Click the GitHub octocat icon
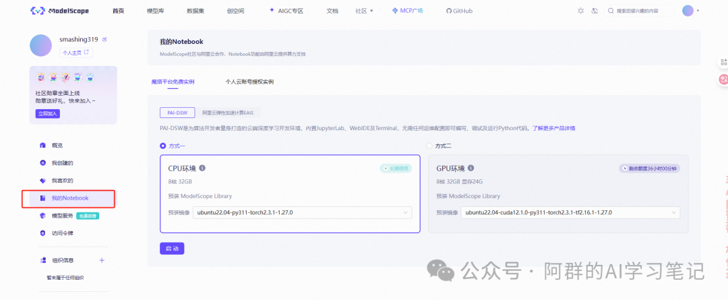This screenshot has height=300, width=728. pyautogui.click(x=449, y=11)
